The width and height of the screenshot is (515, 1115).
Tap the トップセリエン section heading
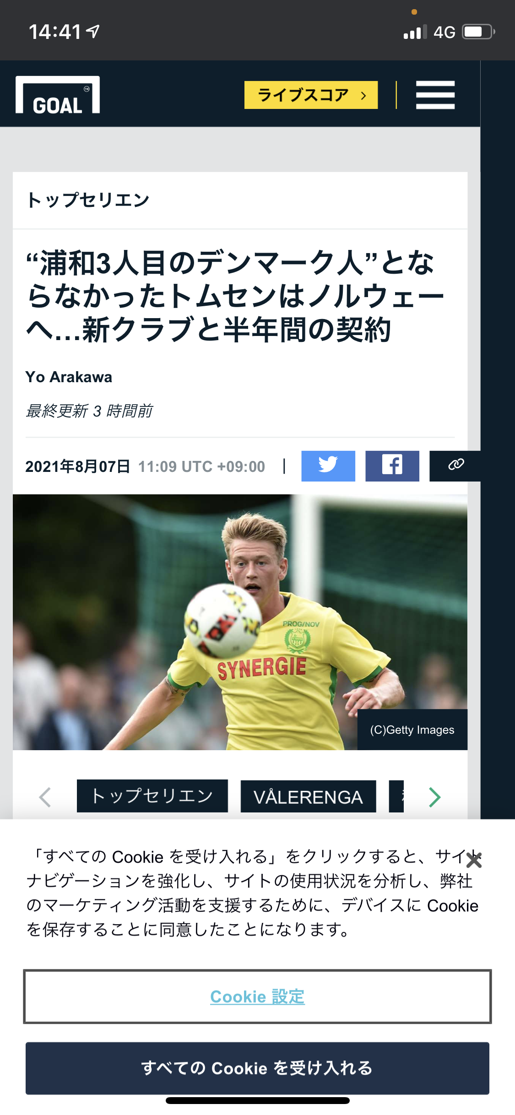coord(88,200)
